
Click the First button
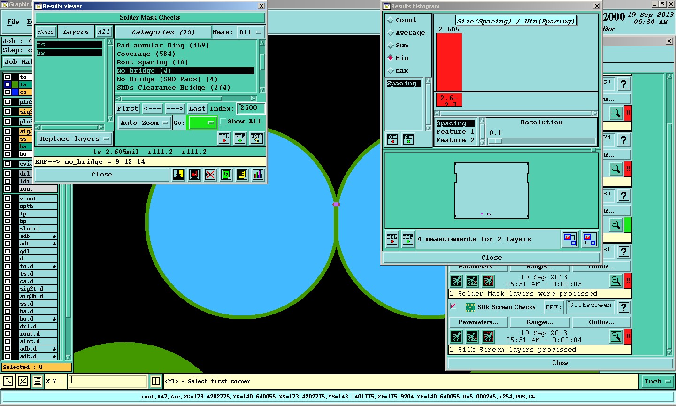click(128, 109)
